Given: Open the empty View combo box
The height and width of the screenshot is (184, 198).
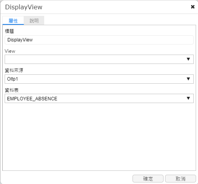Looking at the screenshot, I should click(x=99, y=59).
